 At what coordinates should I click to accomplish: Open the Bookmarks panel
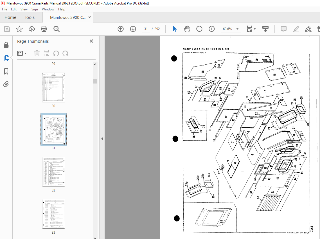(6, 71)
